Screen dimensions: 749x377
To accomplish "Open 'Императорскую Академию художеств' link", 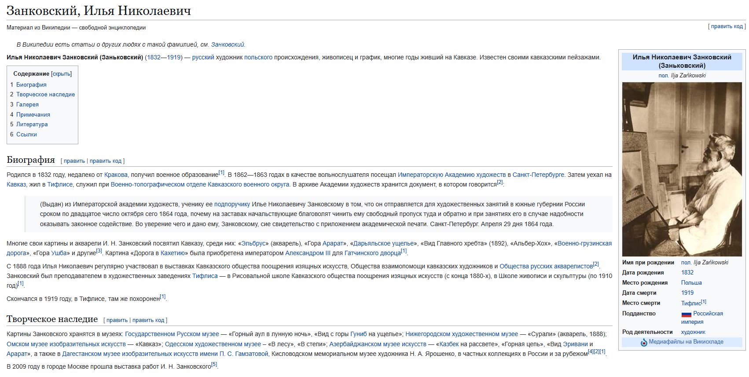I will 452,175.
